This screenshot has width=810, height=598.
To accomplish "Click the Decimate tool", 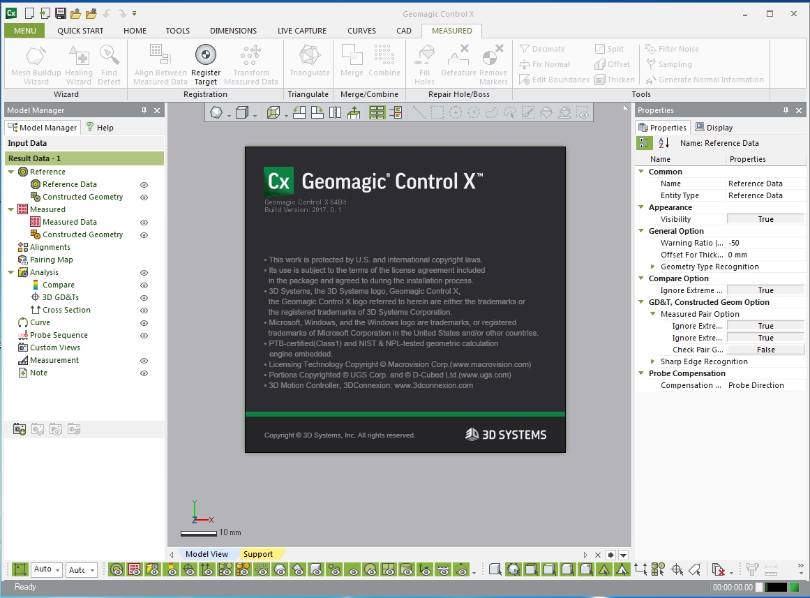I will coord(542,49).
